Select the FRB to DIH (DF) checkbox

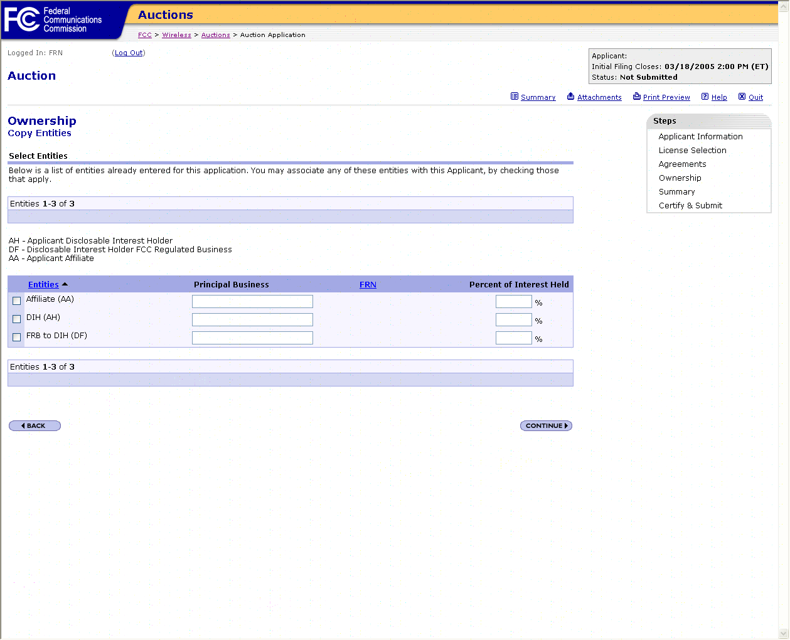point(17,338)
